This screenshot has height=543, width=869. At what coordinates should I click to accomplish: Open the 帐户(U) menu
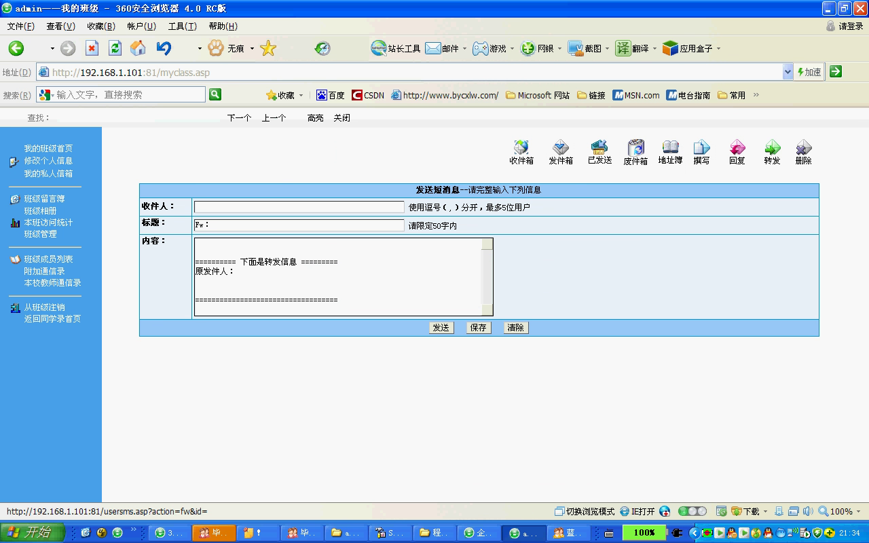coord(141,26)
